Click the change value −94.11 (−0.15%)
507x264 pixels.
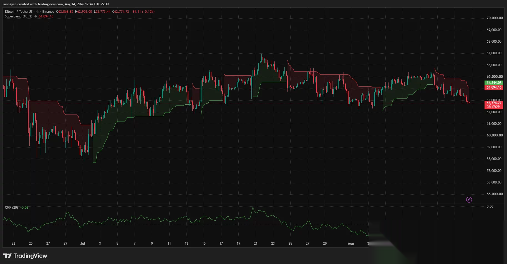point(143,12)
